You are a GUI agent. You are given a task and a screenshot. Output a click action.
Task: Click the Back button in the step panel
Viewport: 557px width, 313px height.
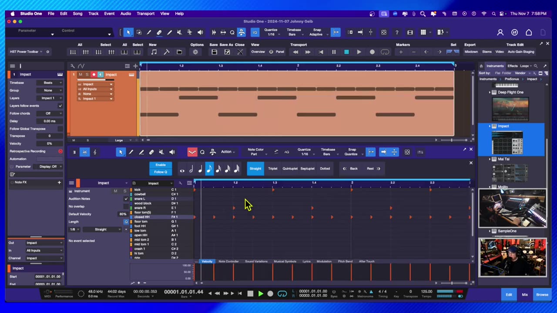(351, 169)
